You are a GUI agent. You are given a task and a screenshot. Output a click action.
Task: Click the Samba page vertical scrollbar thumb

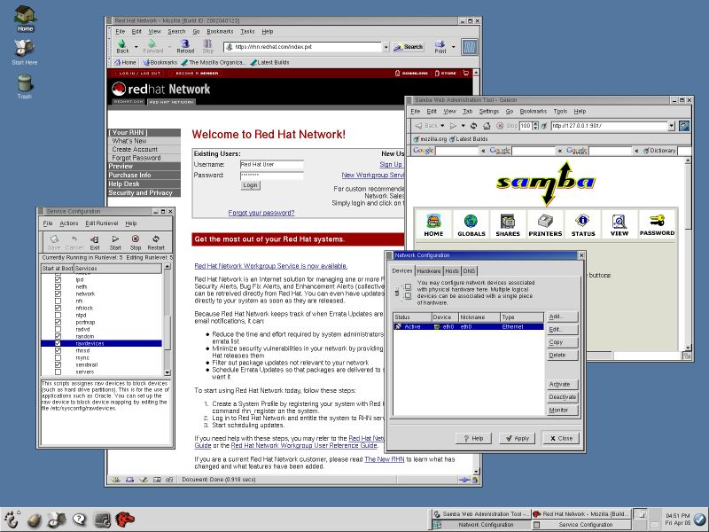tap(688, 196)
